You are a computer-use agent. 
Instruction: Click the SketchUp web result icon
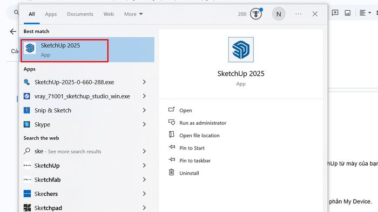point(27,165)
